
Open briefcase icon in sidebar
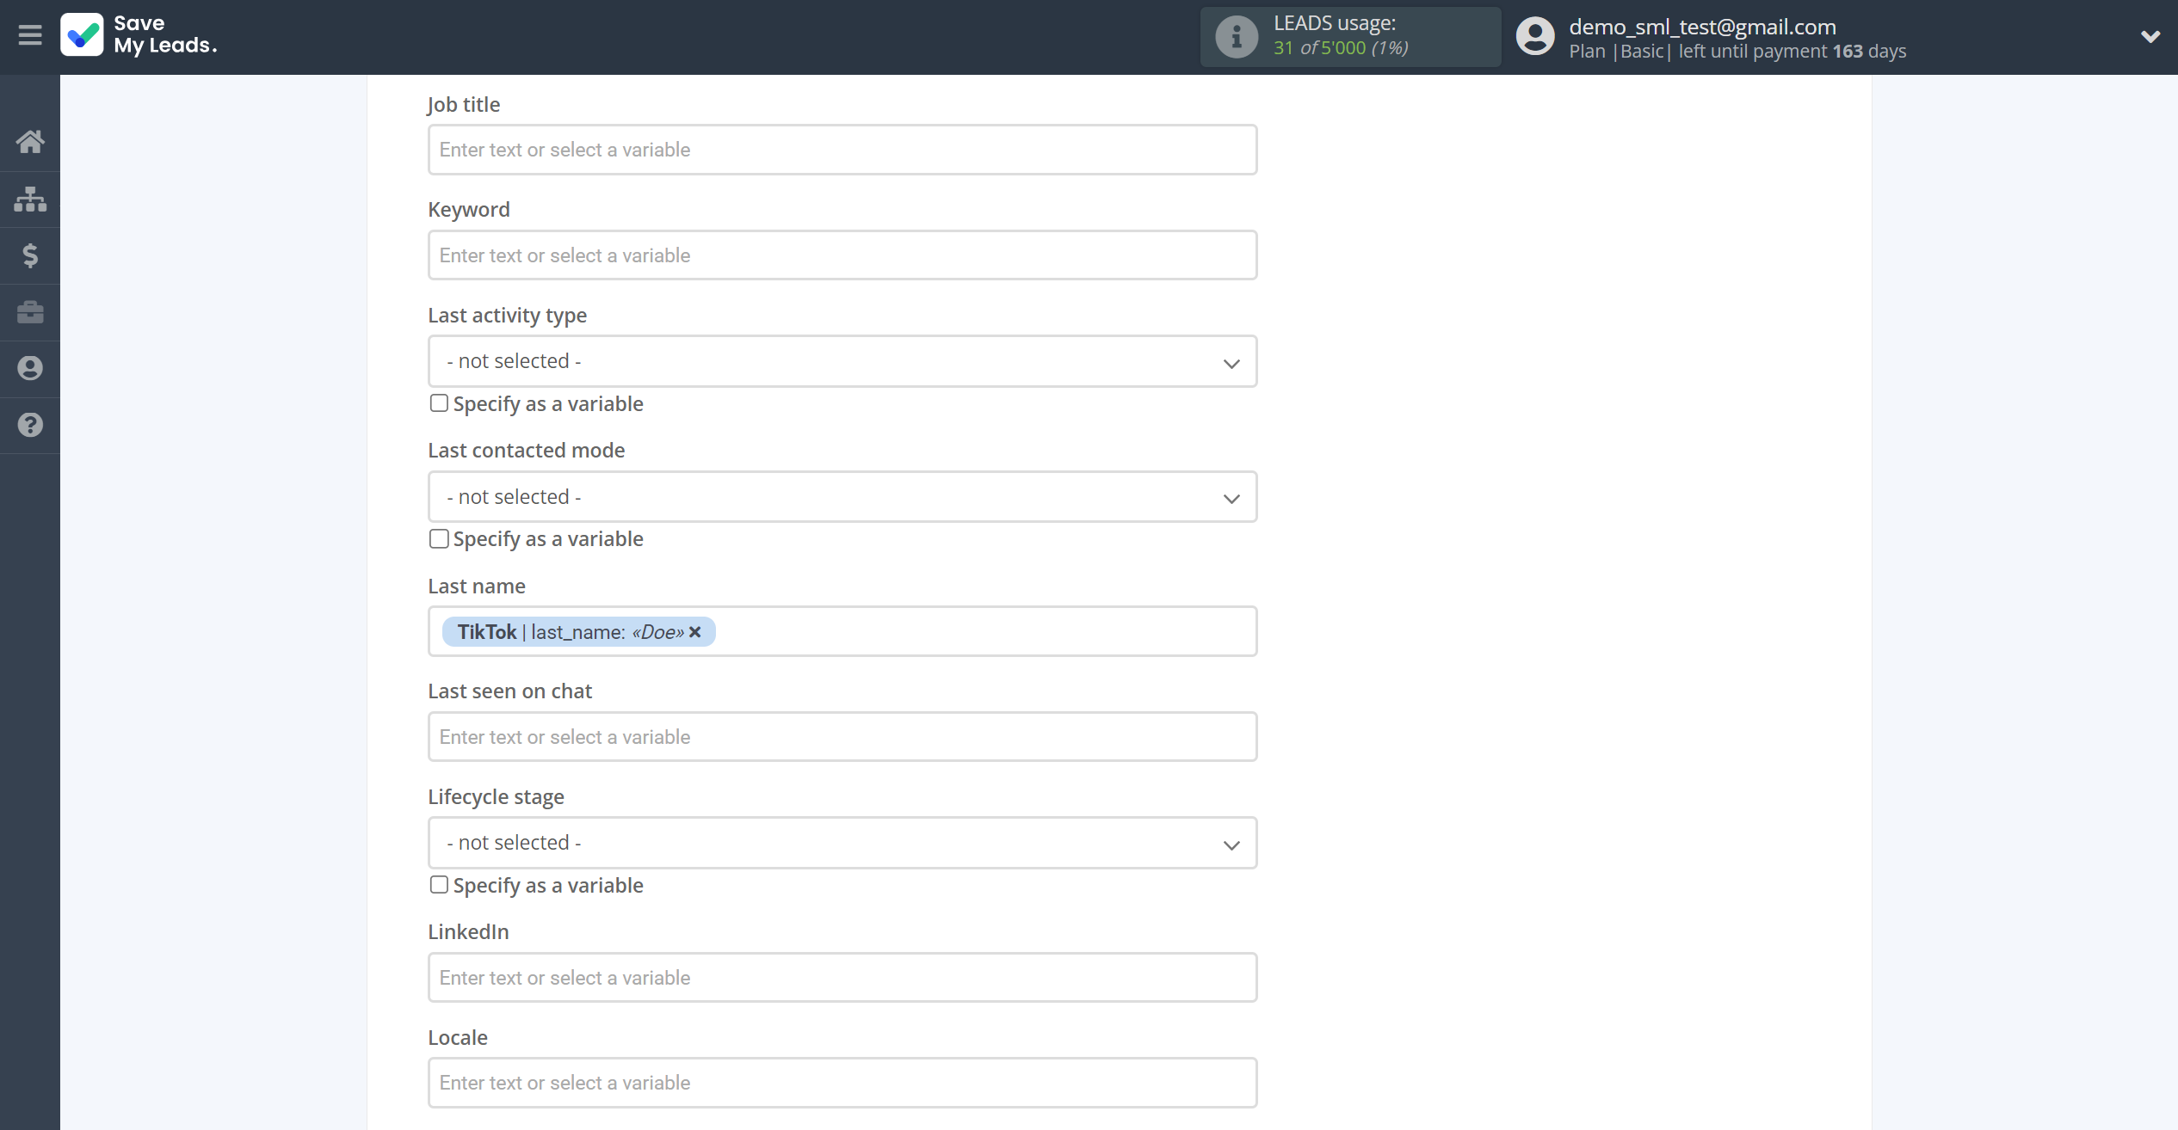30,311
